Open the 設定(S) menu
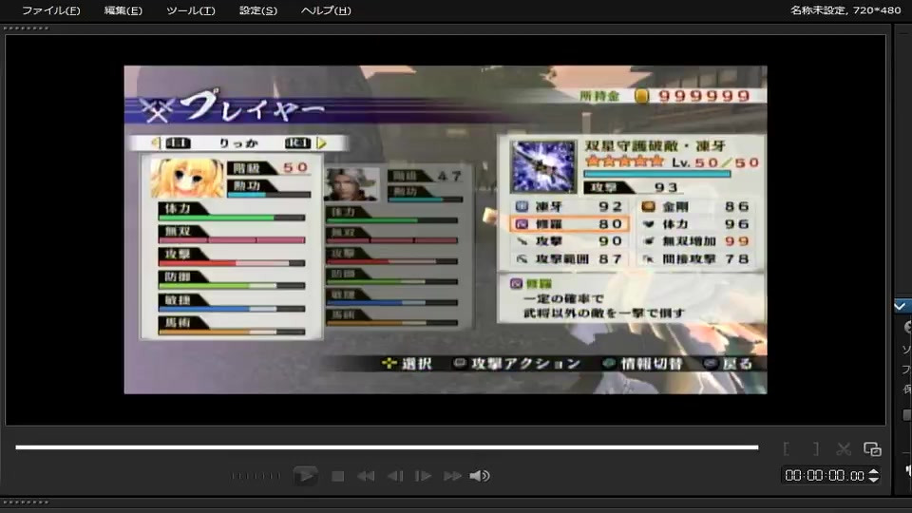The width and height of the screenshot is (912, 513). pyautogui.click(x=257, y=10)
